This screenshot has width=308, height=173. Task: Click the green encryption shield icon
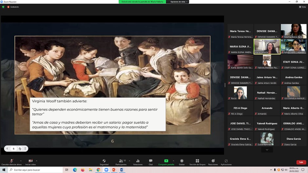3,7
